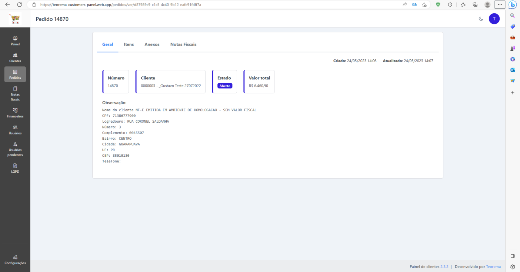This screenshot has height=272, width=520.
Task: Open Usuários section in sidebar
Action: click(15, 130)
